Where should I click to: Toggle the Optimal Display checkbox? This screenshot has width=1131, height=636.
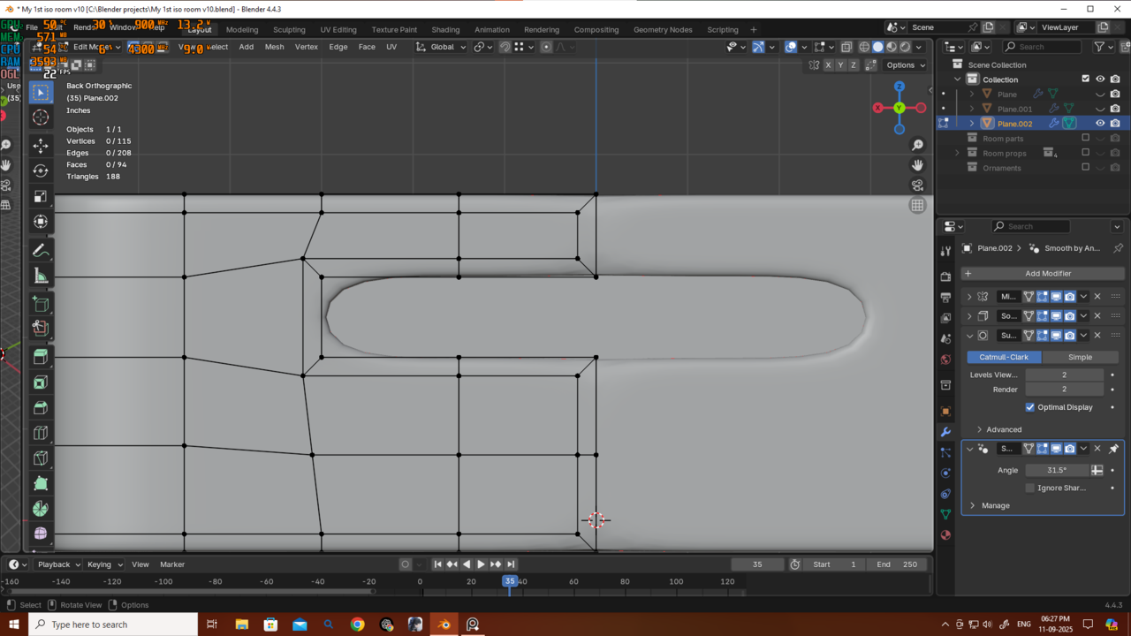[1030, 407]
